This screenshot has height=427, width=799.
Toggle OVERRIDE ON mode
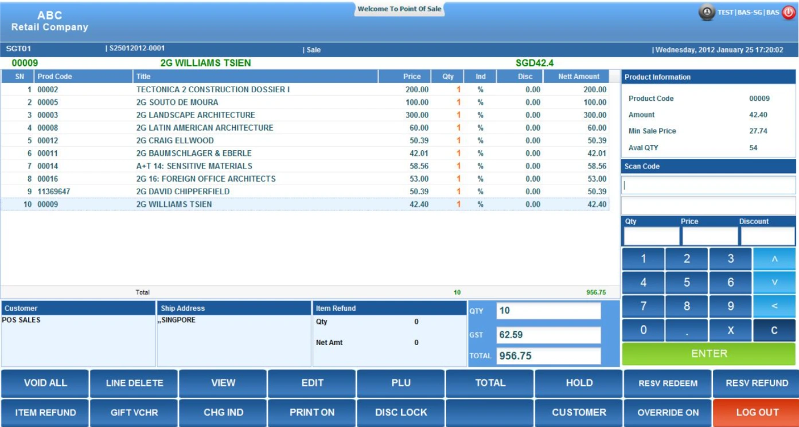668,412
